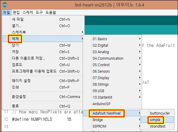The image size is (178, 132).
Task: Expand 06.Sensors examples submenu
Action: point(112,71)
